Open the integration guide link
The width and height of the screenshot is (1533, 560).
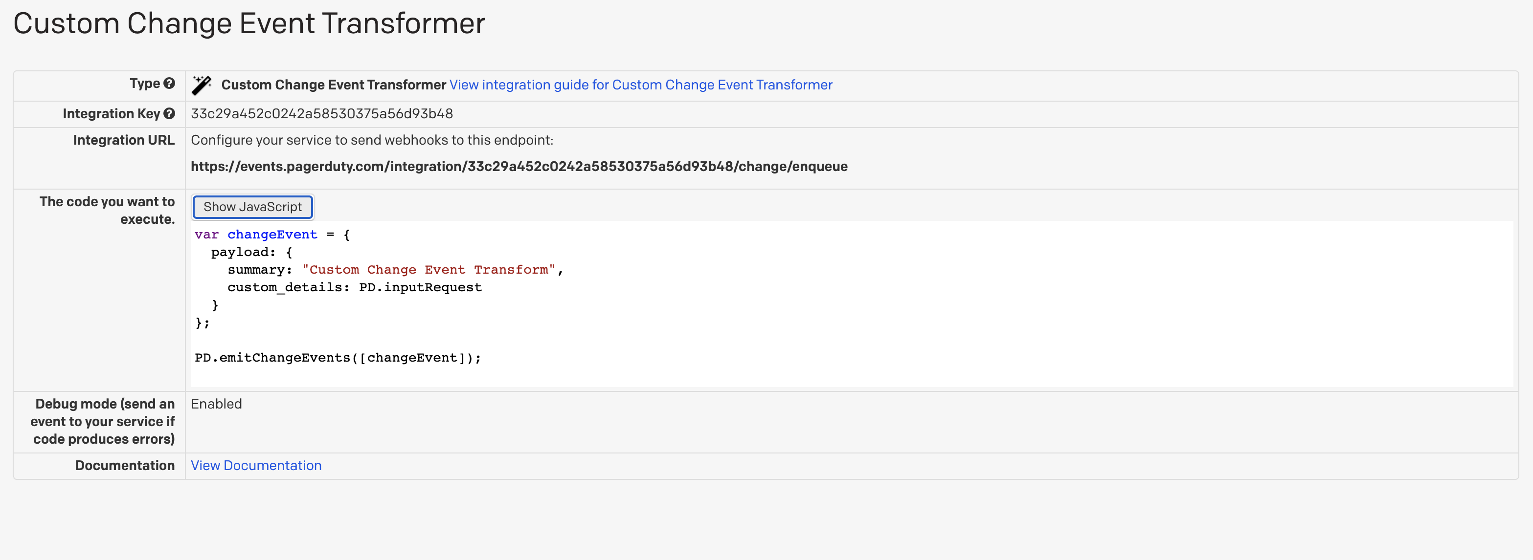pyautogui.click(x=640, y=85)
